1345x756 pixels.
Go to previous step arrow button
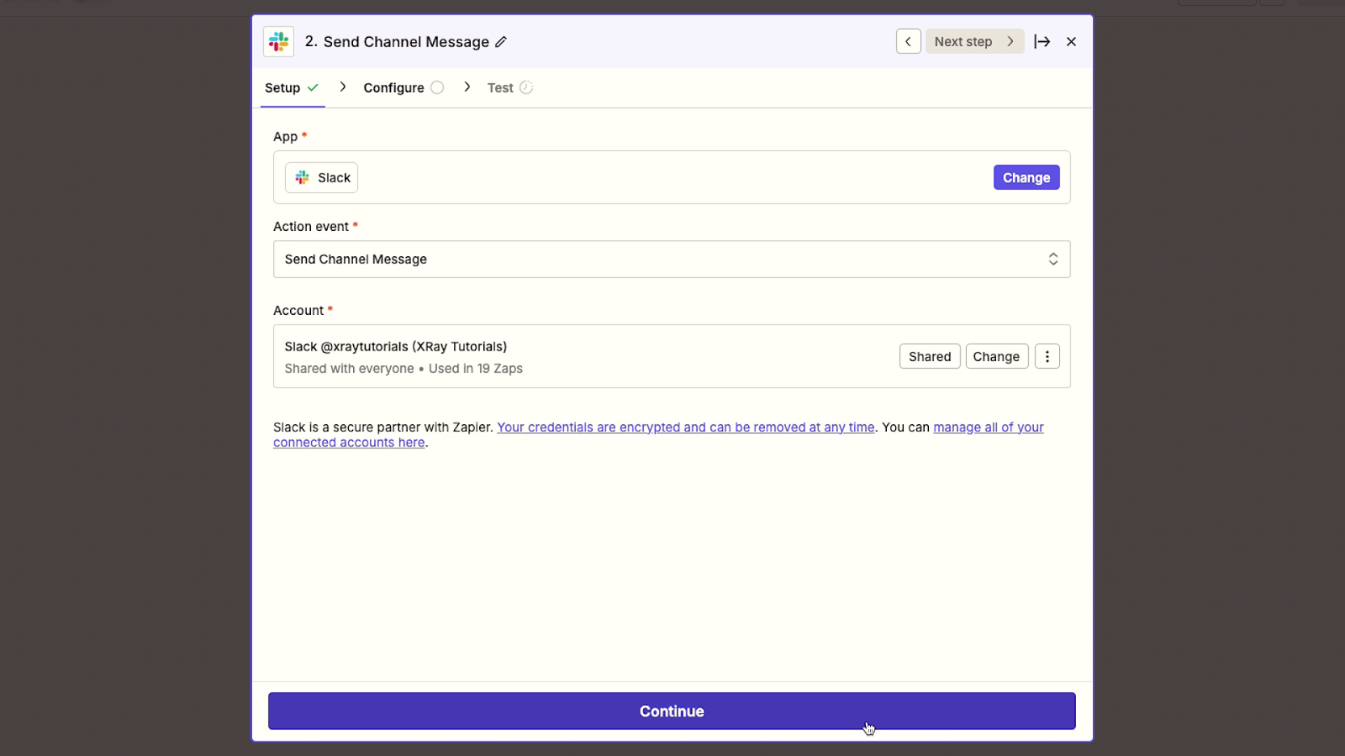coord(908,41)
